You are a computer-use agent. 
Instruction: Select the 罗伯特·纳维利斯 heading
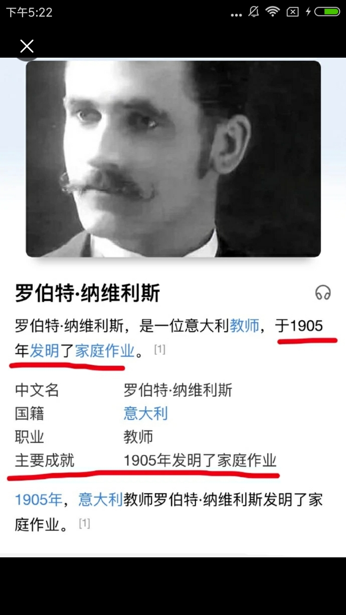coord(87,293)
